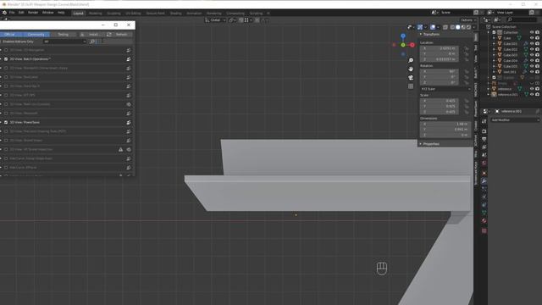
Task: Open the Edit menu
Action: [x=21, y=13]
